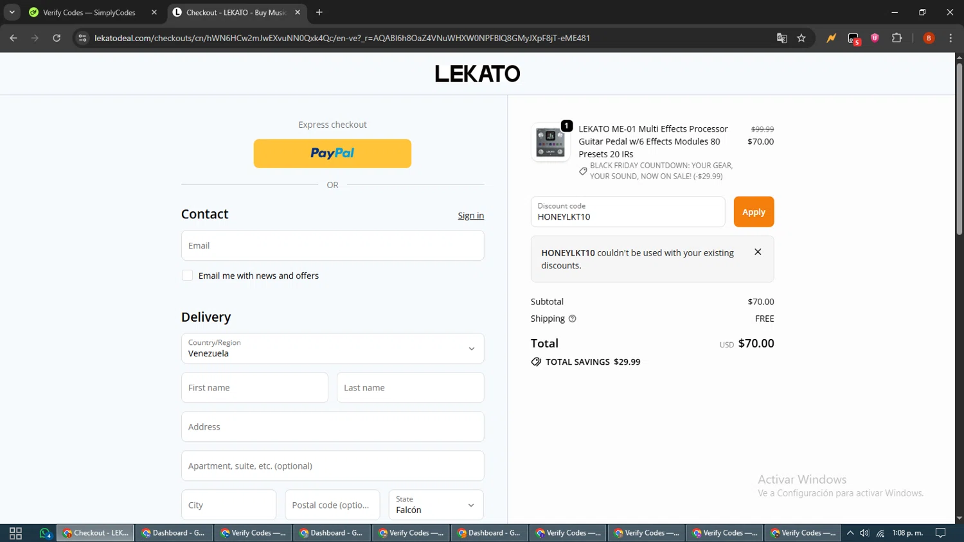This screenshot has height=542, width=964.
Task: Click the pink shield extension icon
Action: [875, 38]
